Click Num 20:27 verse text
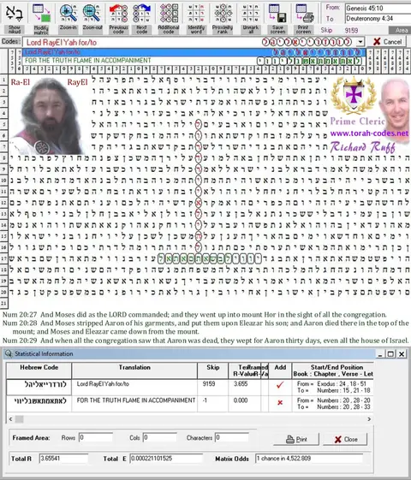The height and width of the screenshot is (480, 411). (x=194, y=314)
